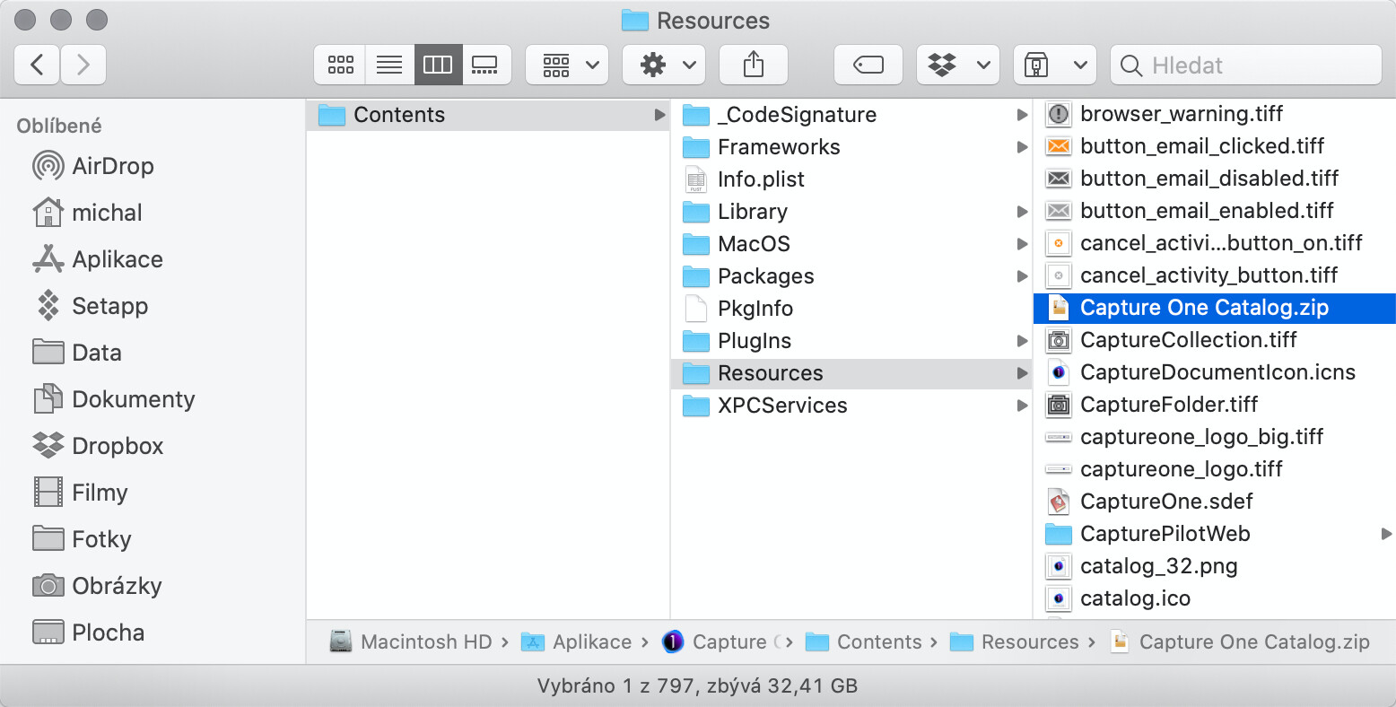The image size is (1396, 707).
Task: Select CaptureOne.sdef file
Action: [x=1215, y=502]
